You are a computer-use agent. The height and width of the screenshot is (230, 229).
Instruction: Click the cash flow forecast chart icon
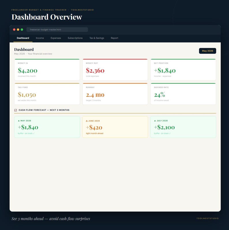pyautogui.click(x=16, y=110)
